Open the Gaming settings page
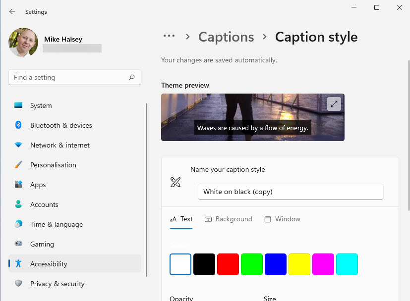The height and width of the screenshot is (301, 410). pos(42,244)
